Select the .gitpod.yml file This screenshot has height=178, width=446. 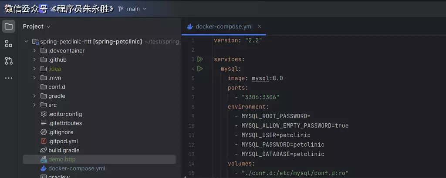coord(63,141)
